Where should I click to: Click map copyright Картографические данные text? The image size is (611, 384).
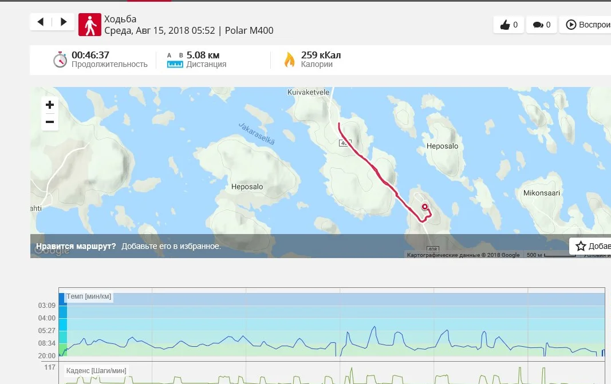[x=463, y=255]
